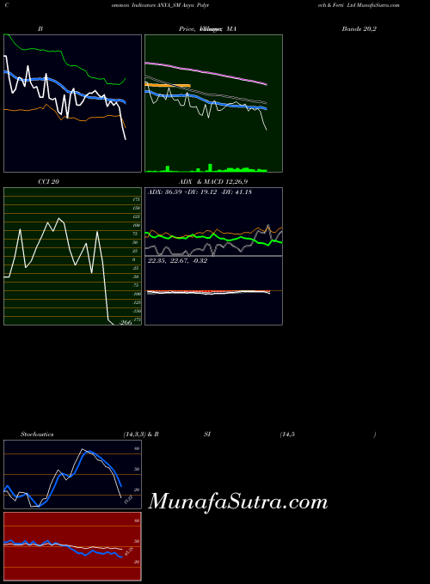430x584 pixels.
Task: Click the 0 level on the CCI scale
Action: pos(134,259)
